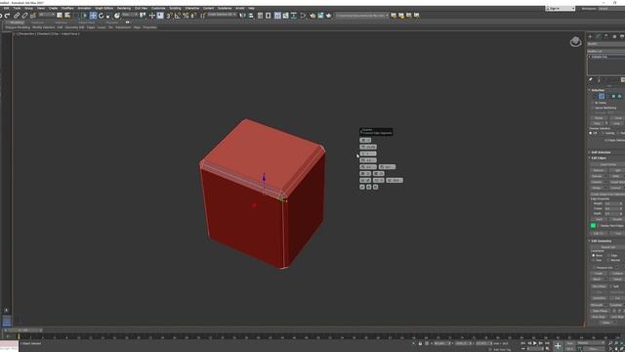625x352 pixels.
Task: Toggle the Preserve UVs checkbox
Action: (594, 267)
